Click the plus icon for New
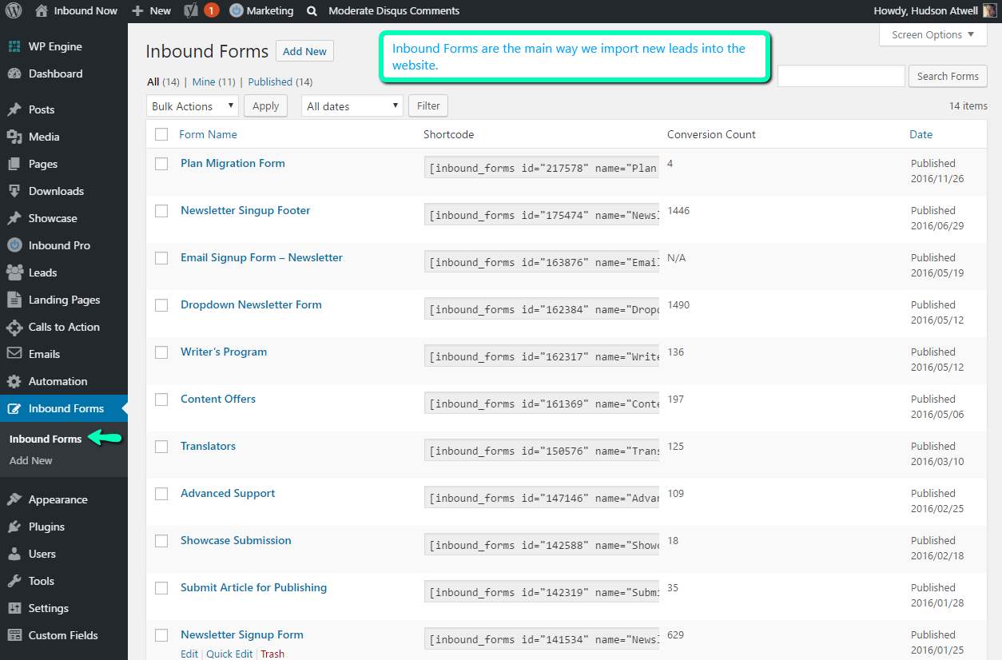Image resolution: width=1002 pixels, height=660 pixels. pyautogui.click(x=137, y=11)
